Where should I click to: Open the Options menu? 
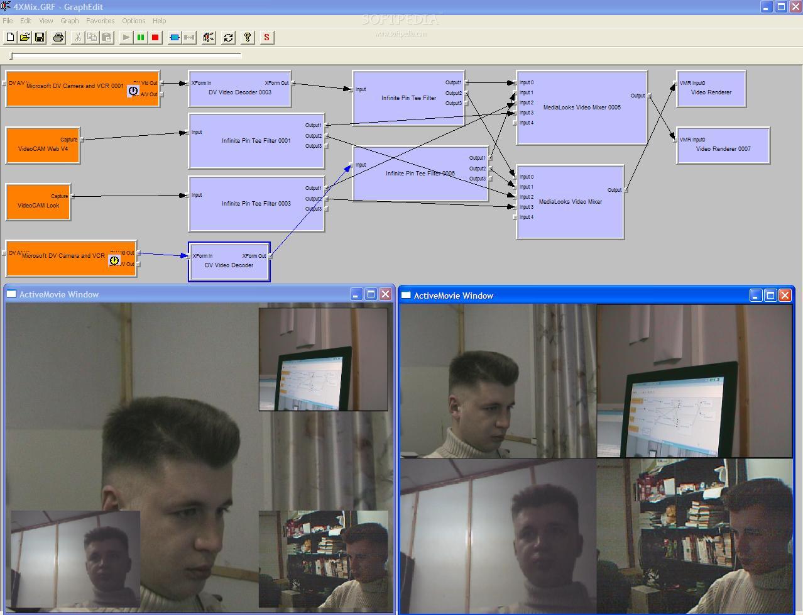point(134,21)
